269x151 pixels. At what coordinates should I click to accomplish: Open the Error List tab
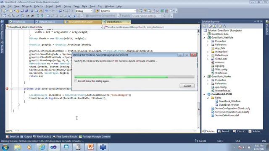click(12, 137)
